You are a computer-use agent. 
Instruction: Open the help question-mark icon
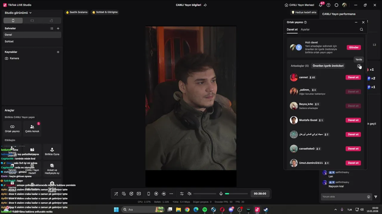[x=329, y=5]
